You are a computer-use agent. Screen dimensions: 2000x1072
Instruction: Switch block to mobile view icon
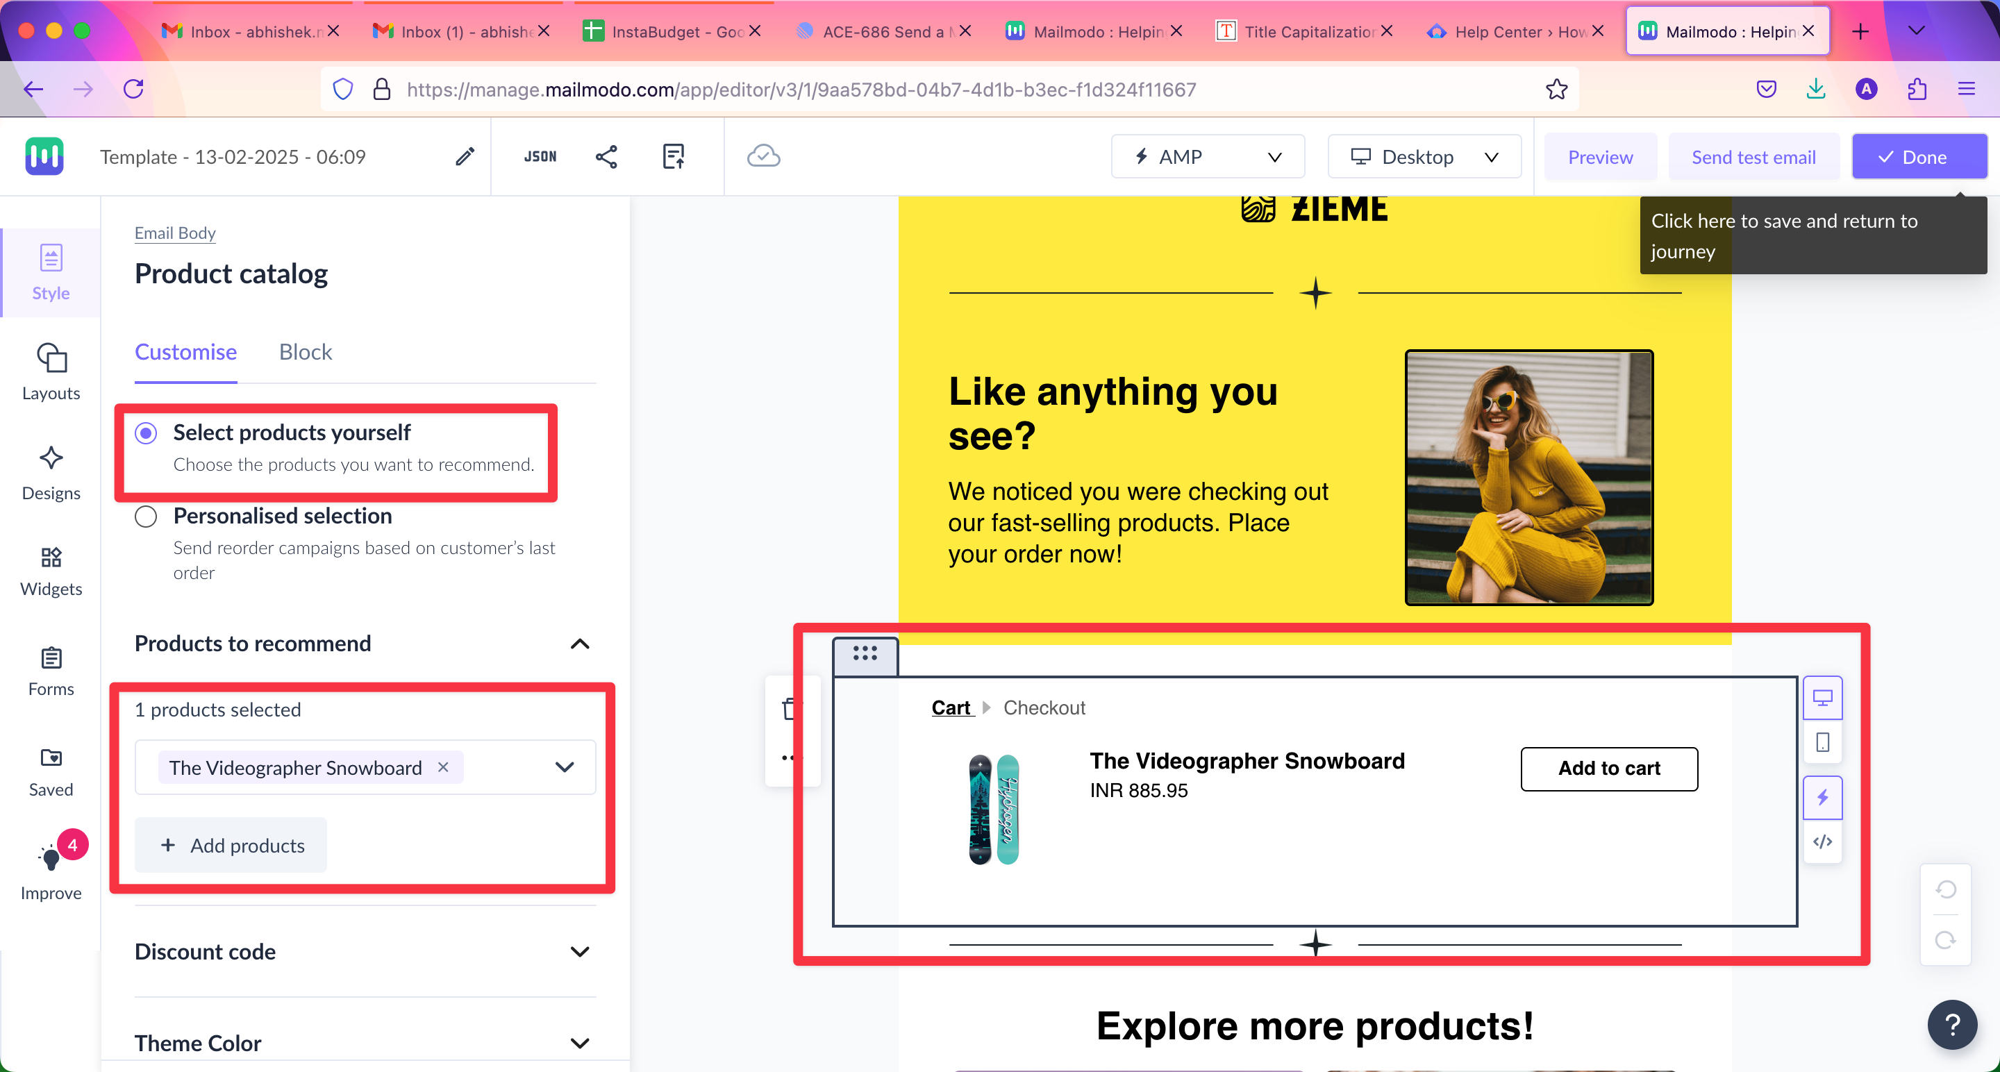click(1822, 742)
